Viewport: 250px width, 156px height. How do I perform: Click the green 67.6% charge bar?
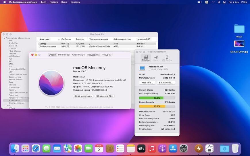(x=157, y=98)
